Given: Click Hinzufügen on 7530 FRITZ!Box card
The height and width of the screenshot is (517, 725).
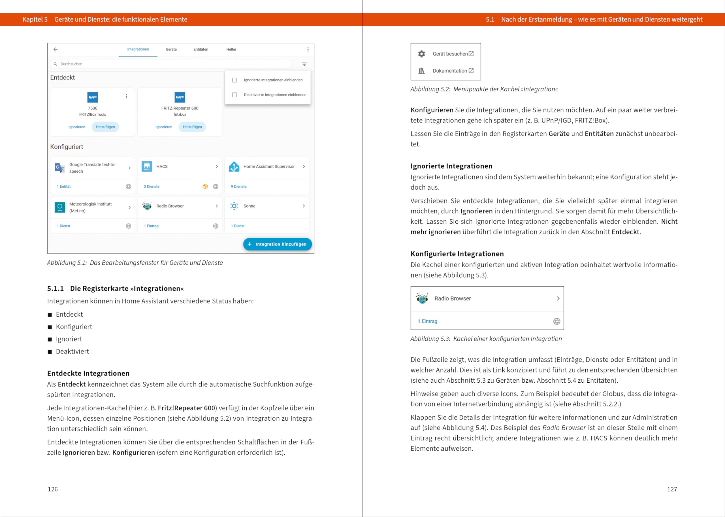Looking at the screenshot, I should click(x=105, y=127).
